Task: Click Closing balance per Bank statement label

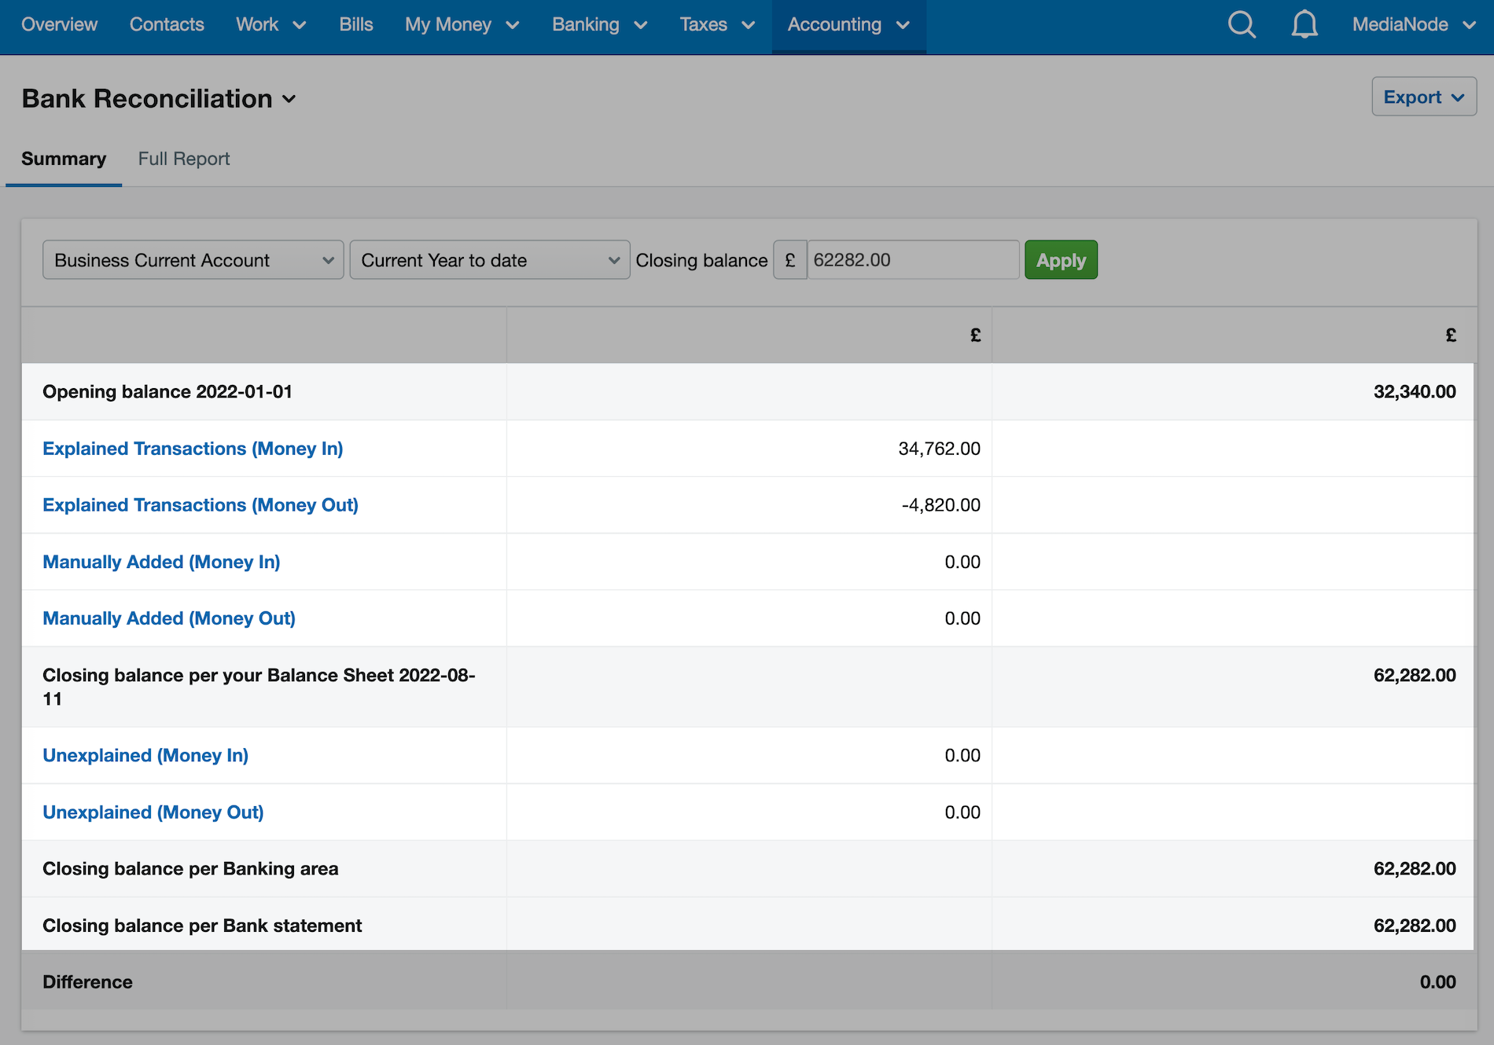Action: coord(202,926)
